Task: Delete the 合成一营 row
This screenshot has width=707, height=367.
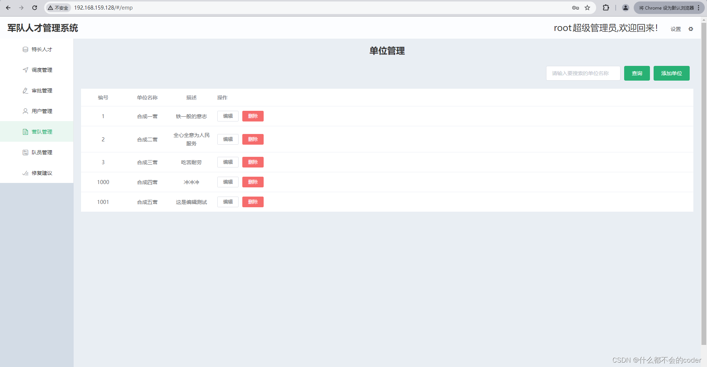Action: [x=253, y=116]
